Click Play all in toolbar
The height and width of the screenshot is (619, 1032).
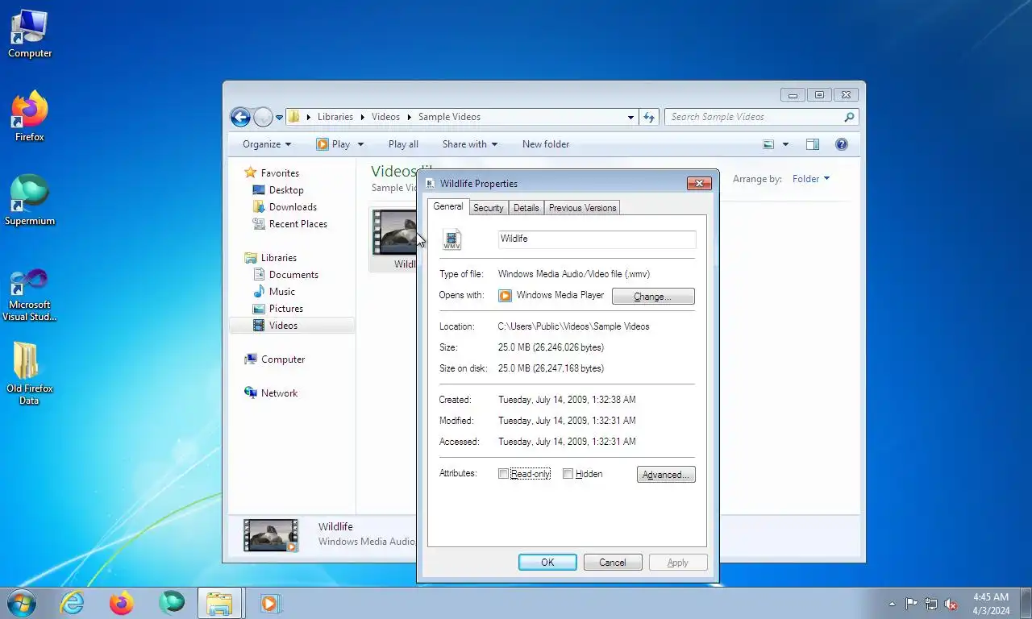pos(403,144)
